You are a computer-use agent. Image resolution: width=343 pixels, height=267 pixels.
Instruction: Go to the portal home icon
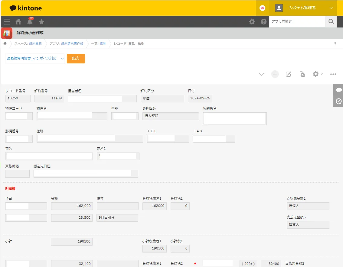click(x=18, y=21)
